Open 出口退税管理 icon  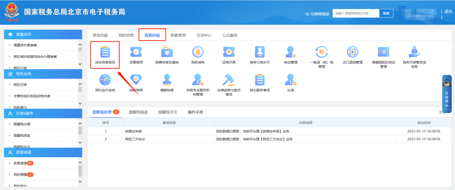pos(352,53)
